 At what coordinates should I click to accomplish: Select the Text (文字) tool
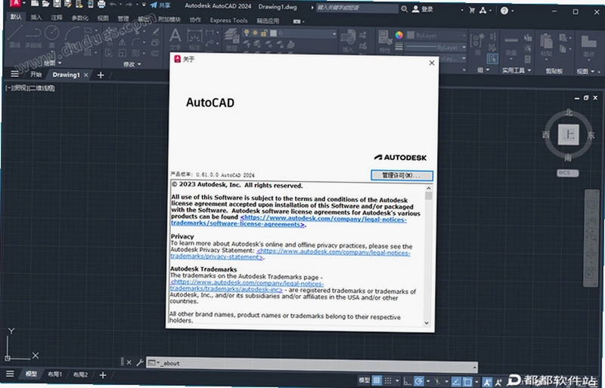[x=175, y=38]
